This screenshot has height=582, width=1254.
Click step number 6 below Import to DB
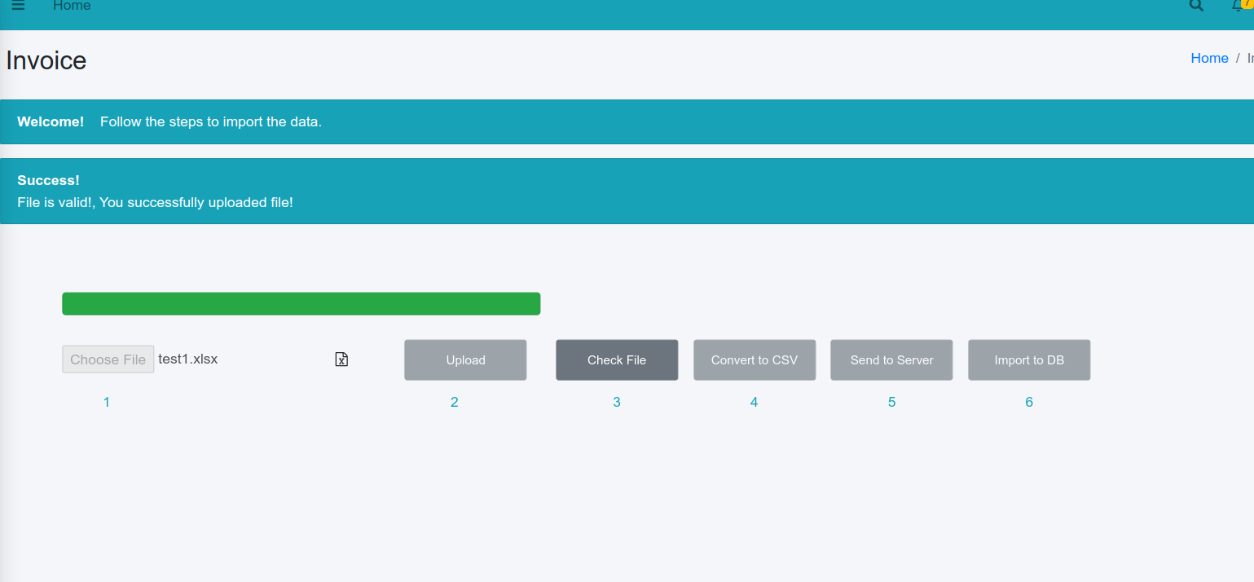tap(1028, 402)
